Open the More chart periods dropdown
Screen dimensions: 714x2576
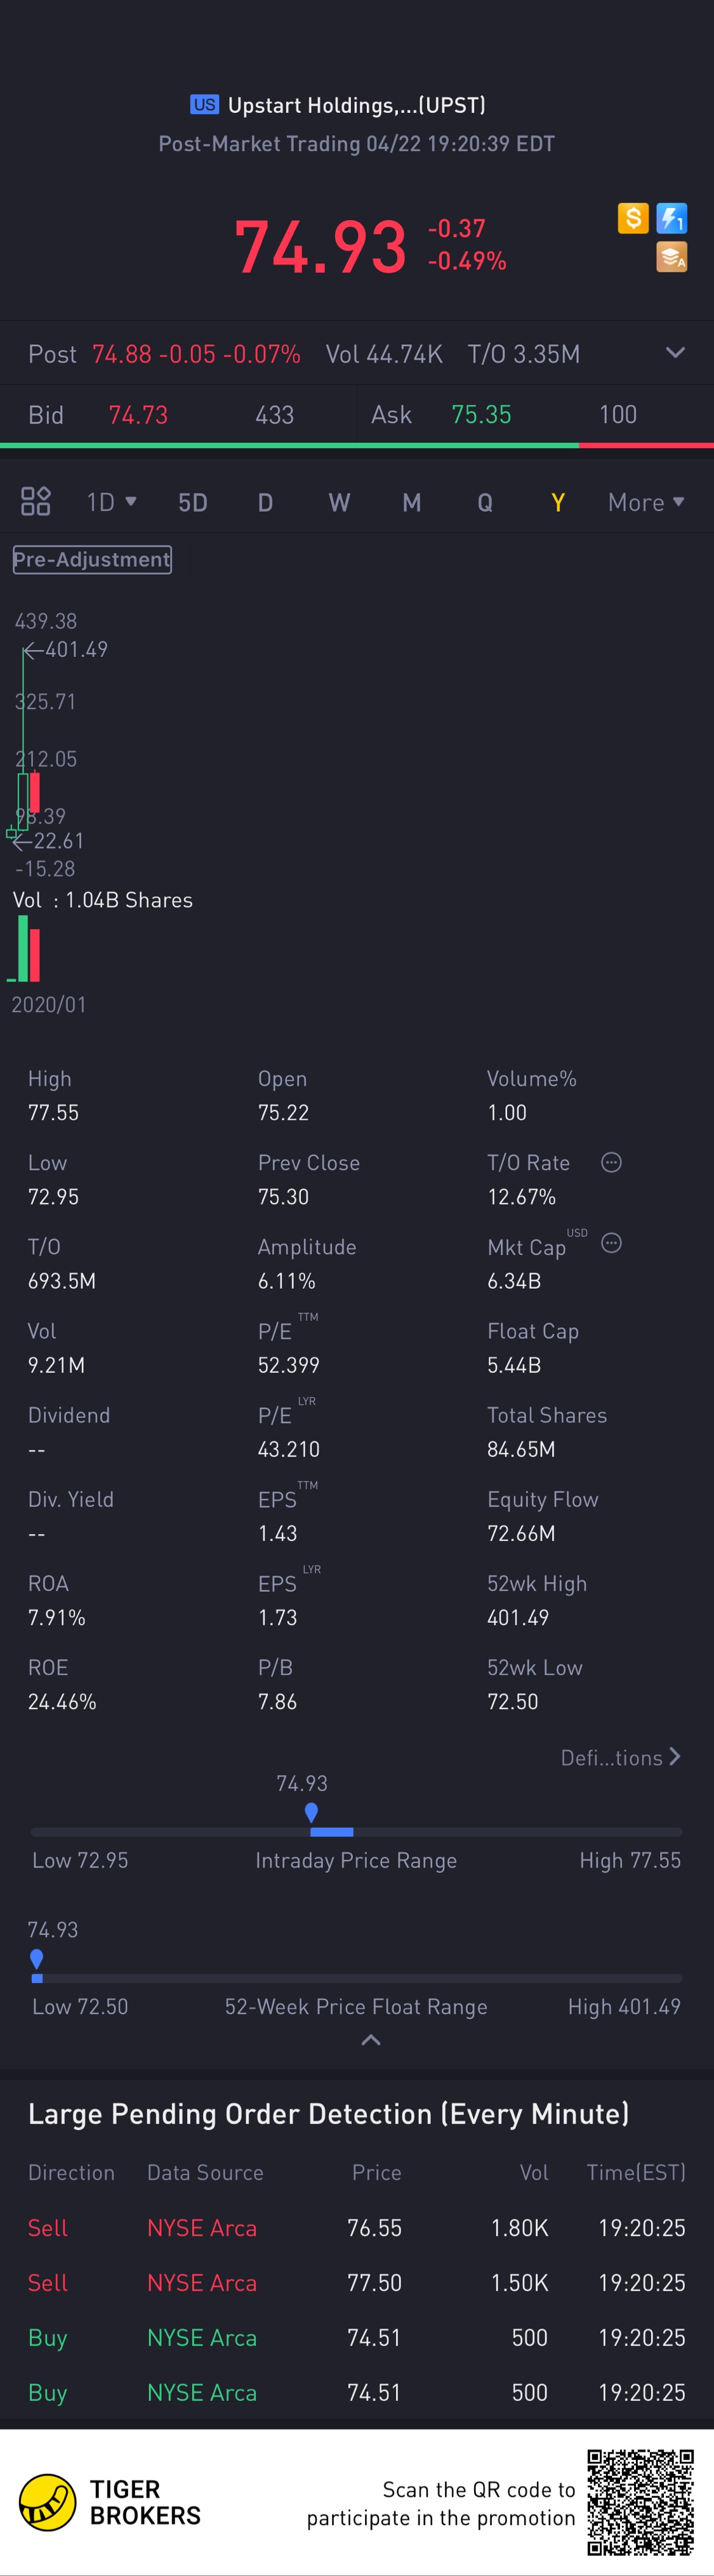coord(646,502)
